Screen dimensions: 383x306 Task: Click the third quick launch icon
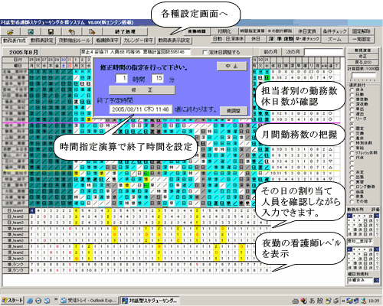click(47, 301)
